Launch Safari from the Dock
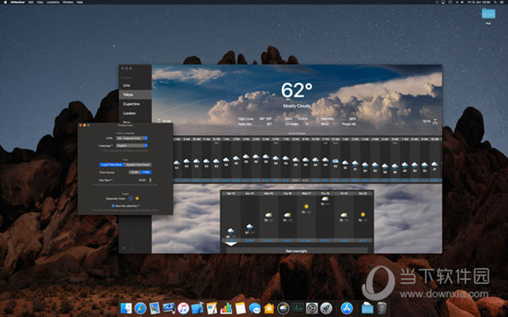The image size is (508, 317). pyautogui.click(x=141, y=308)
